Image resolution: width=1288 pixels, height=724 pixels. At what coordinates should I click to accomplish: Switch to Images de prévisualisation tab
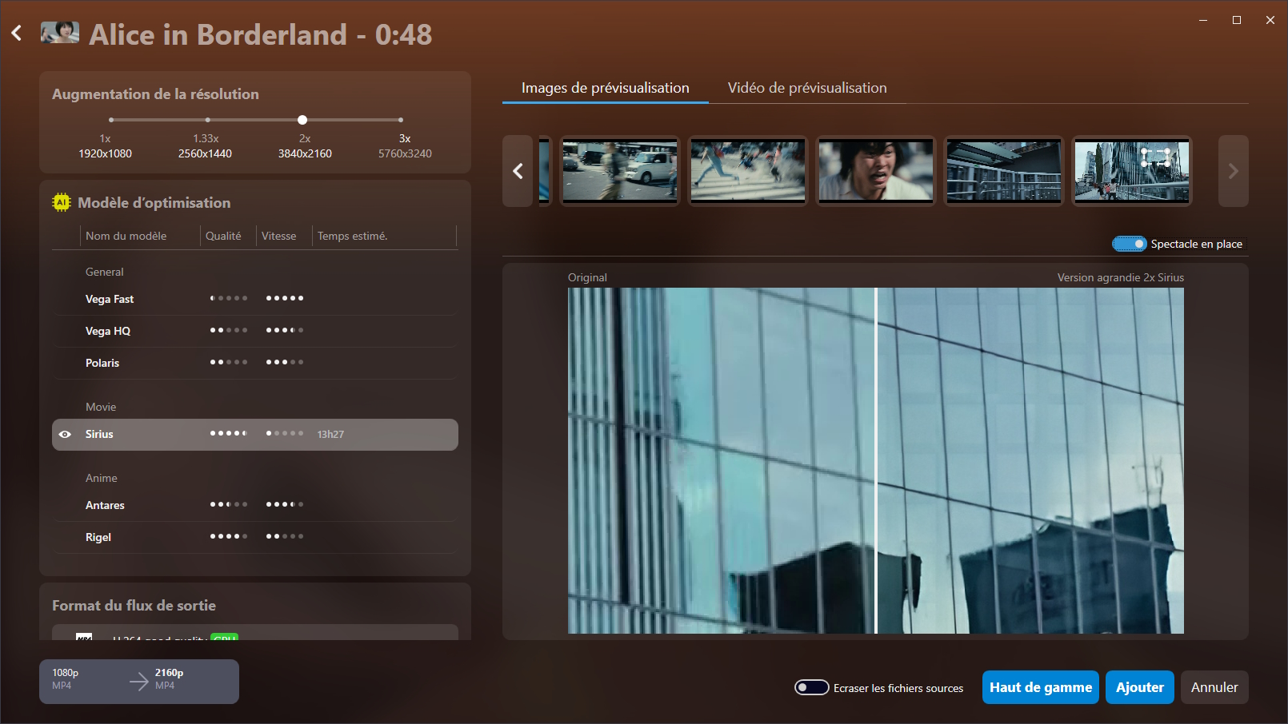pos(606,88)
